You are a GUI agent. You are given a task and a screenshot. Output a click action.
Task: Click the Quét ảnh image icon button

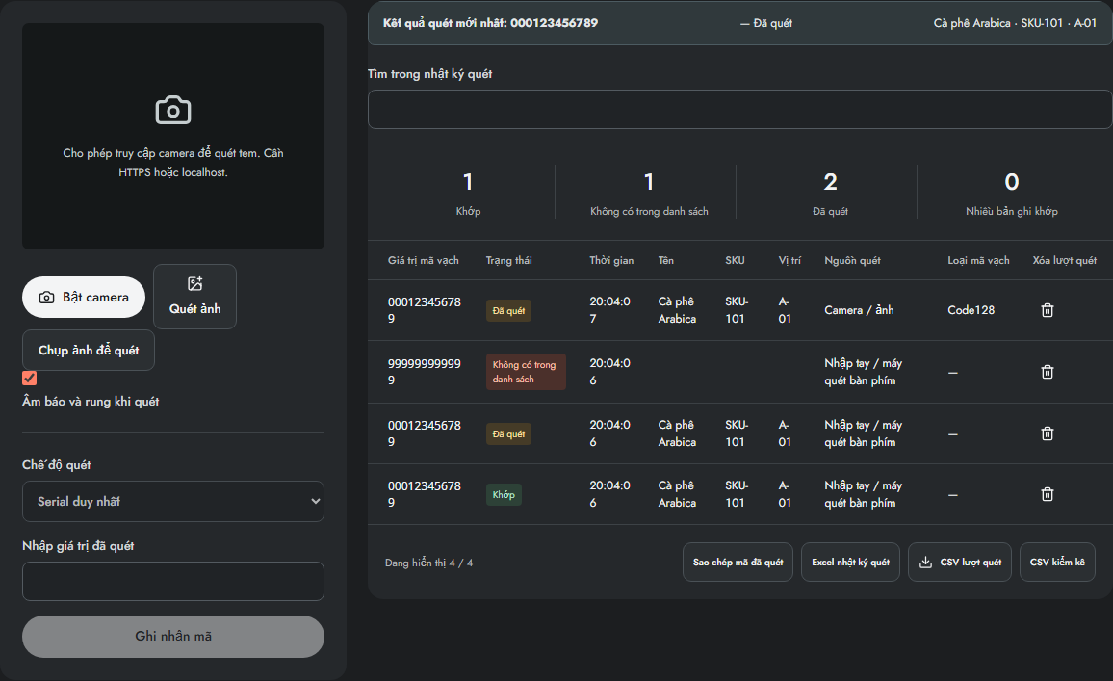click(x=195, y=297)
